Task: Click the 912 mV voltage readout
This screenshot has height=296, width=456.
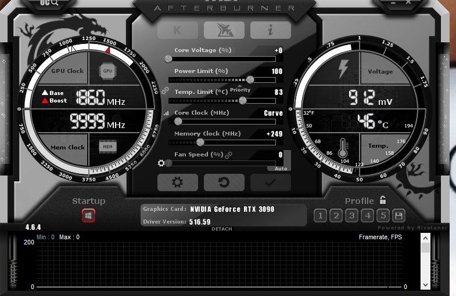Action: 371,98
